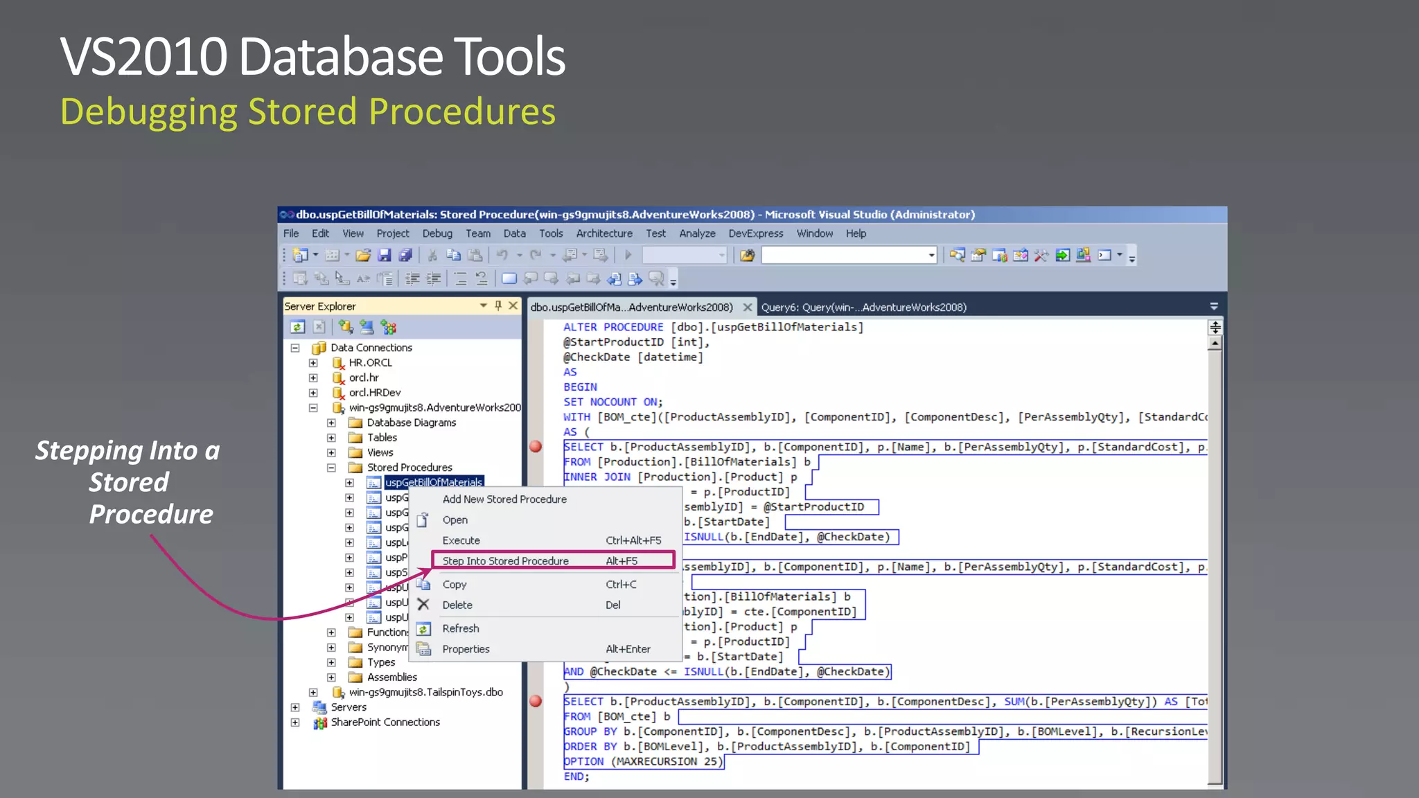The height and width of the screenshot is (798, 1419).
Task: Click the Comment Out Selected Lines icon
Action: click(461, 278)
